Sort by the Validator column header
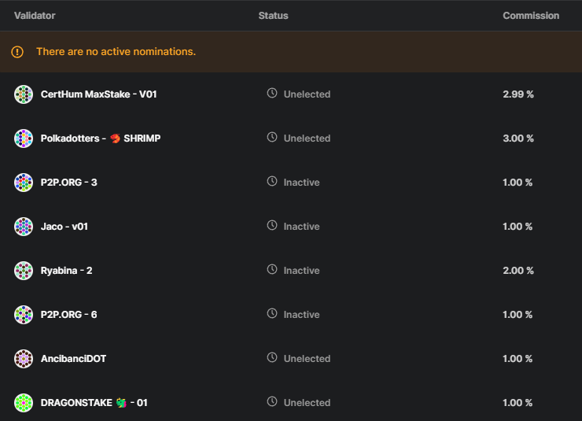582x421 pixels. tap(35, 16)
